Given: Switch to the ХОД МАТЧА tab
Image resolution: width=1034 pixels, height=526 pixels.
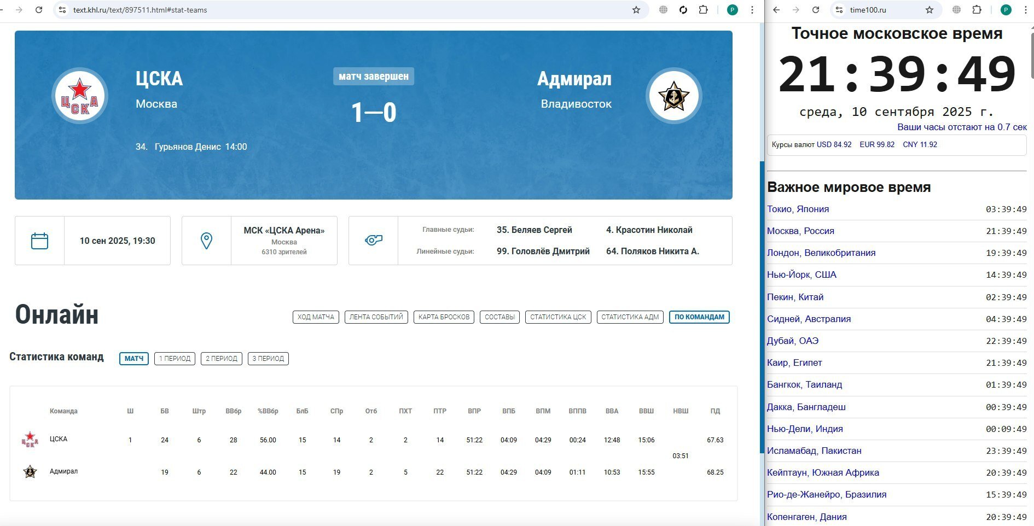Looking at the screenshot, I should [316, 317].
